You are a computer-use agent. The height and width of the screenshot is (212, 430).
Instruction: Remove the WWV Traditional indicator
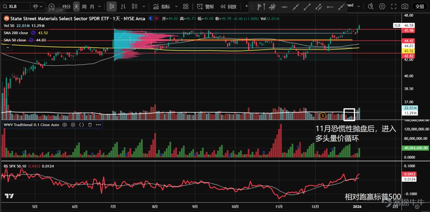click(x=90, y=125)
